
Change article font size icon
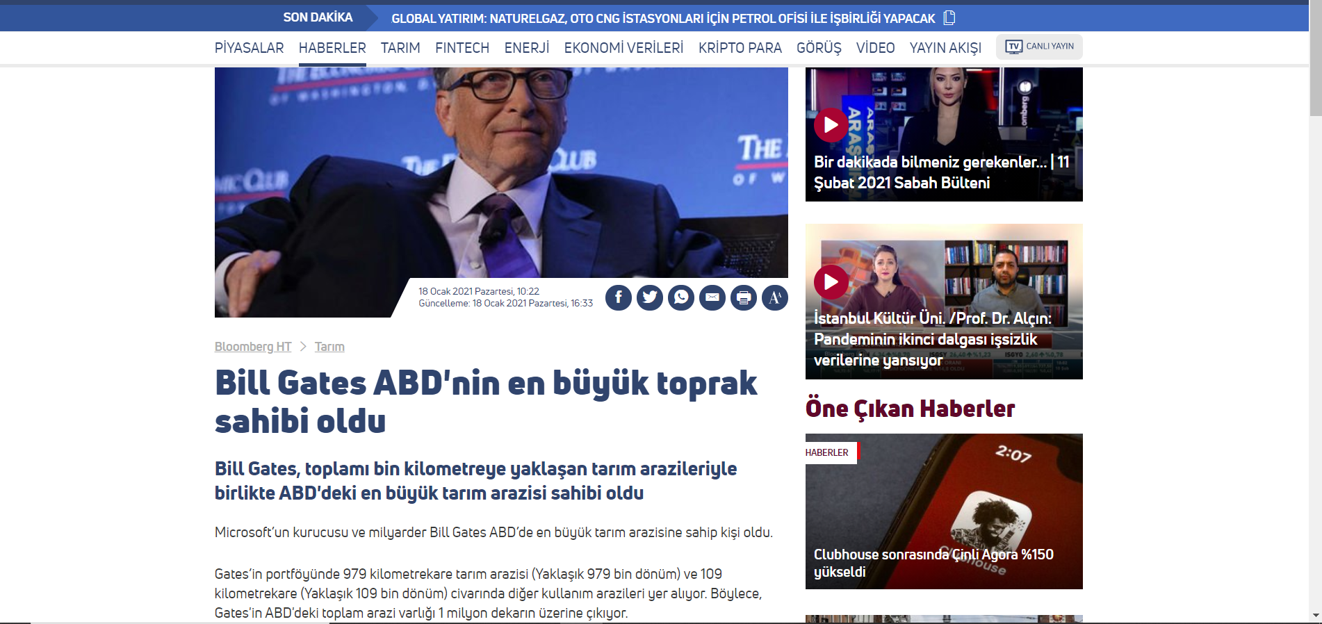coord(775,298)
